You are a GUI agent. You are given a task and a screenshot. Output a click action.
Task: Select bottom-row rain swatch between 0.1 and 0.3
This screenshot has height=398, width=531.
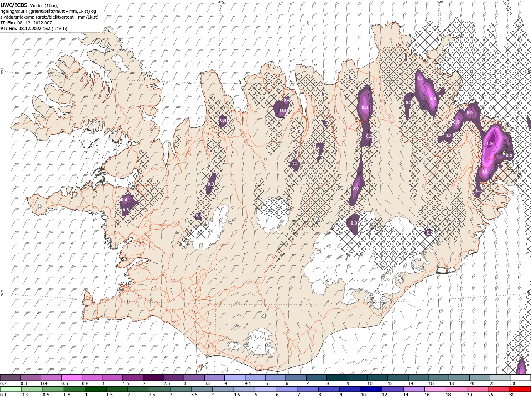[x=10, y=390]
